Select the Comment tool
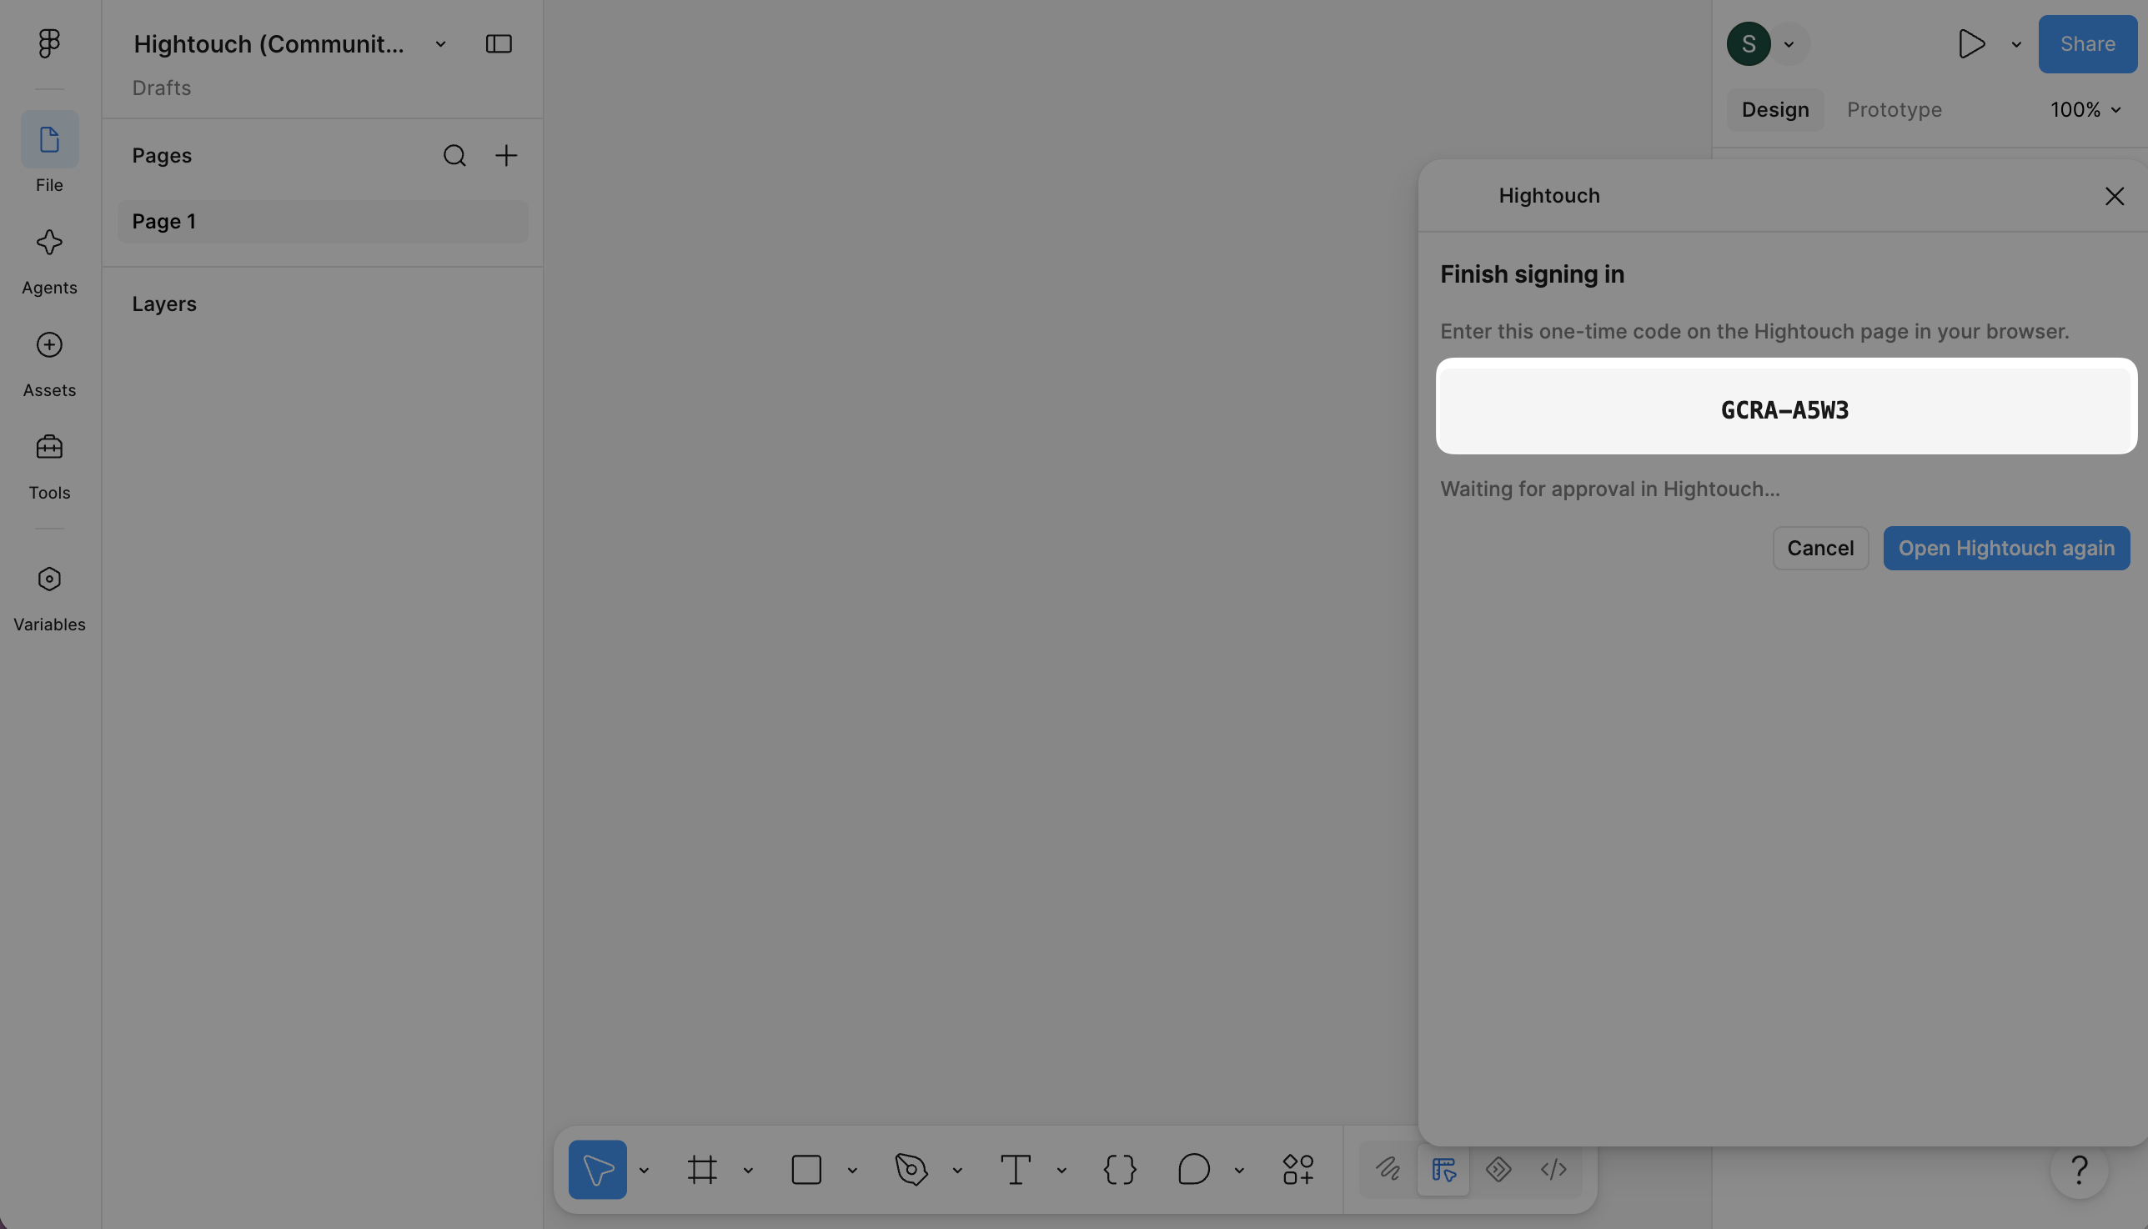This screenshot has width=2148, height=1229. [x=1193, y=1170]
